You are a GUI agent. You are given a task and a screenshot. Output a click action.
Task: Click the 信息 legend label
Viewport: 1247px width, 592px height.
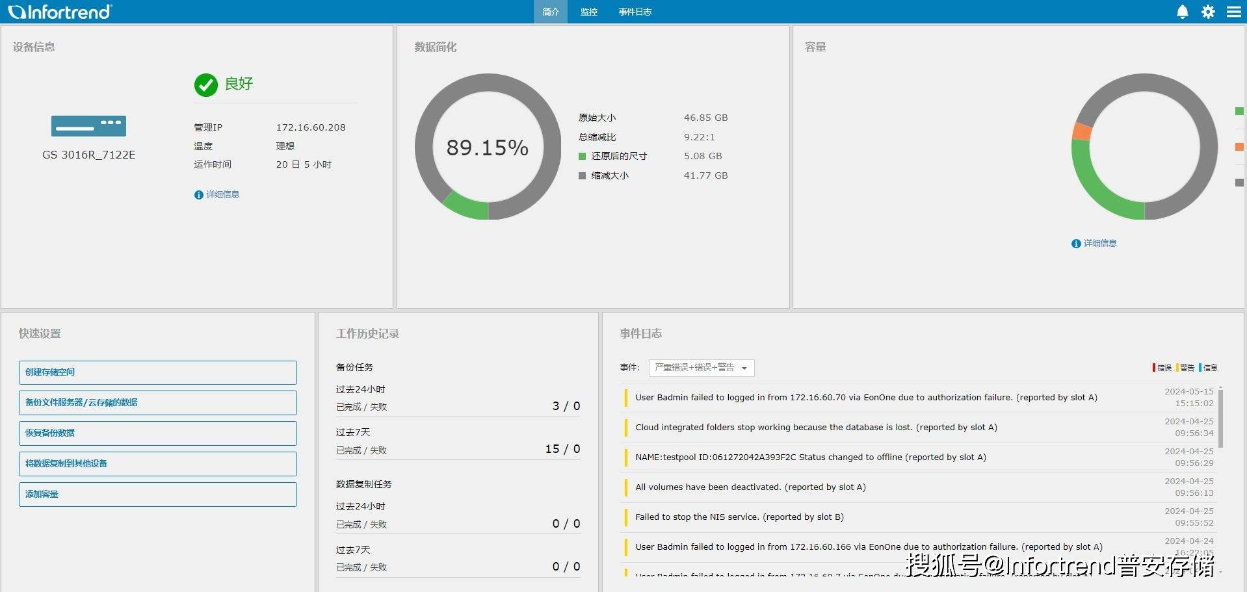point(1210,368)
